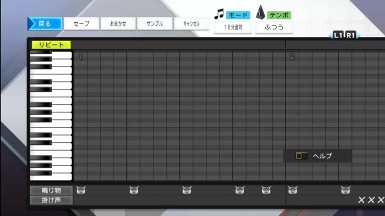Open the ふつう tempo selector
Viewport: 385px width, 216px height.
[274, 27]
